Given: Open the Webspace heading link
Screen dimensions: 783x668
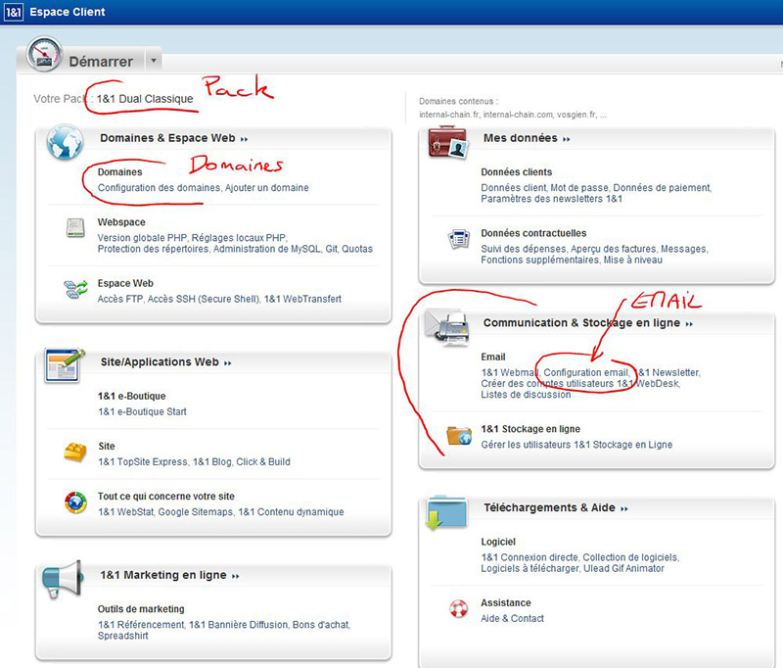Looking at the screenshot, I should tap(121, 222).
